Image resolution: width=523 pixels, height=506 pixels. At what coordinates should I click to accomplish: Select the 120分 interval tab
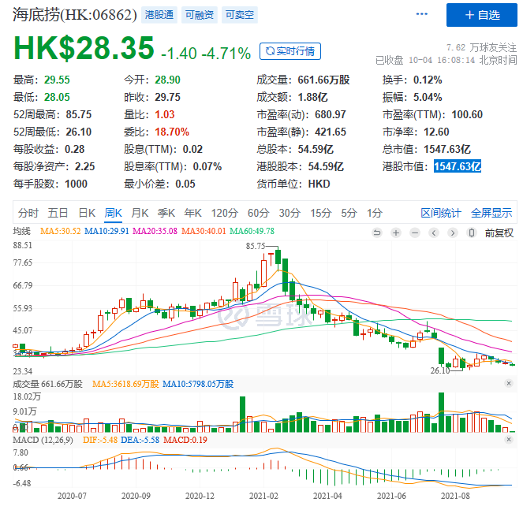click(224, 213)
